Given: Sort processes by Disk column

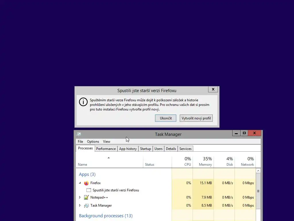Looking at the screenshot, I should point(224,162).
